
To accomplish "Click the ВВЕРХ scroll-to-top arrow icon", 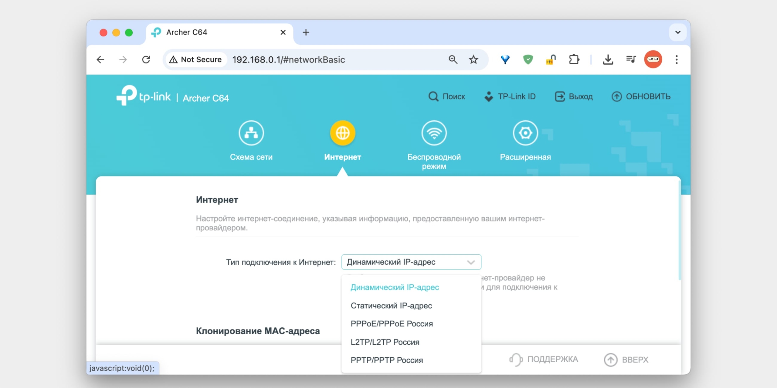I will click(x=611, y=359).
